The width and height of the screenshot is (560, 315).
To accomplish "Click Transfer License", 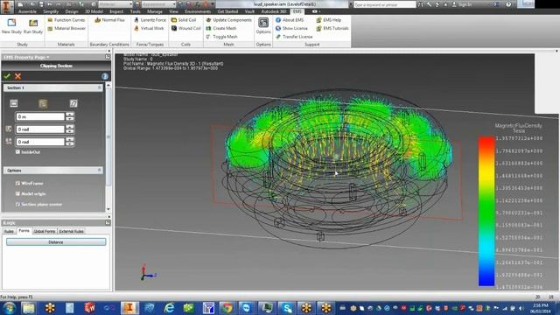I will point(294,37).
